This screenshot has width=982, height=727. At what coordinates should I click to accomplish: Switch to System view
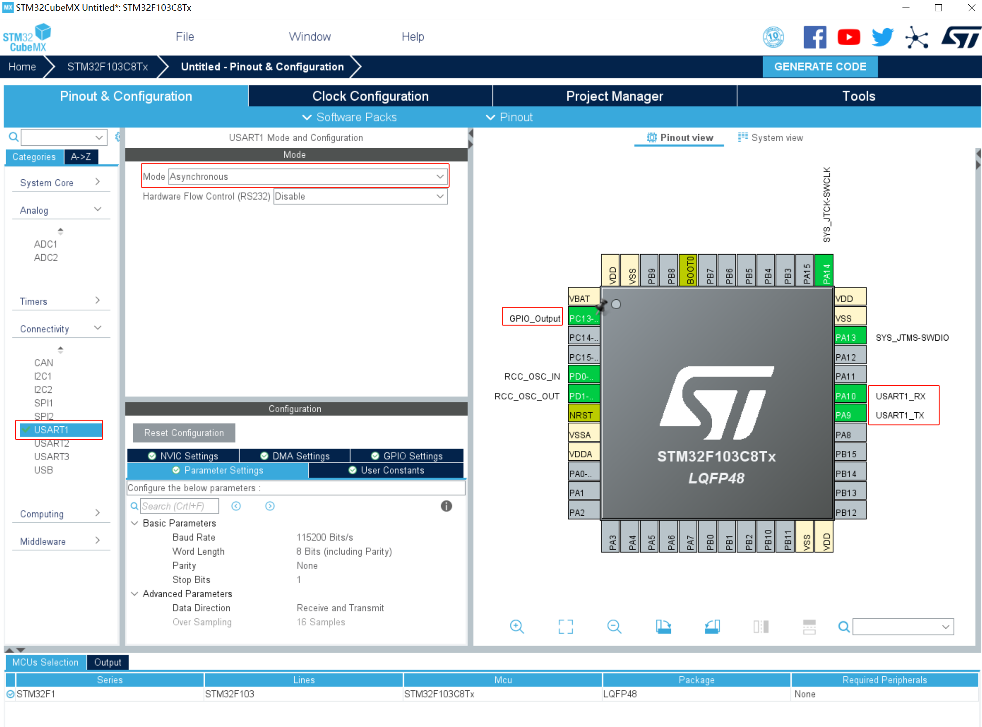point(771,138)
